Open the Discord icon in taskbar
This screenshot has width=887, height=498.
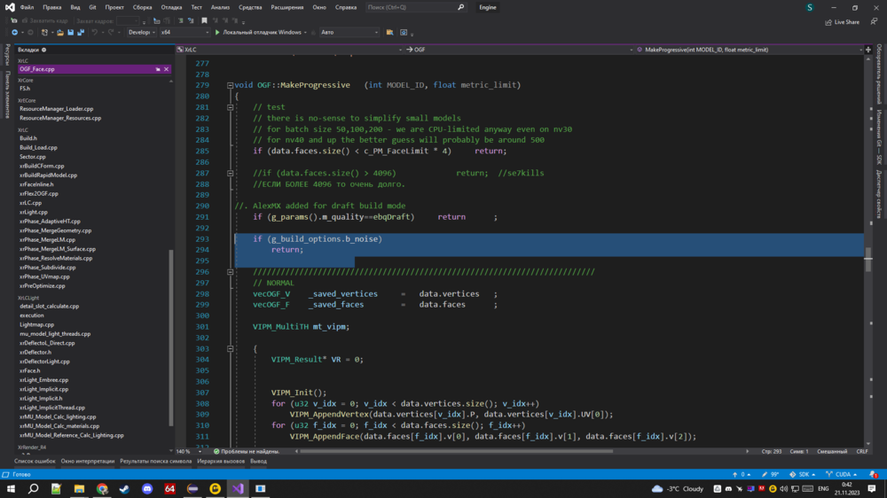tap(147, 488)
